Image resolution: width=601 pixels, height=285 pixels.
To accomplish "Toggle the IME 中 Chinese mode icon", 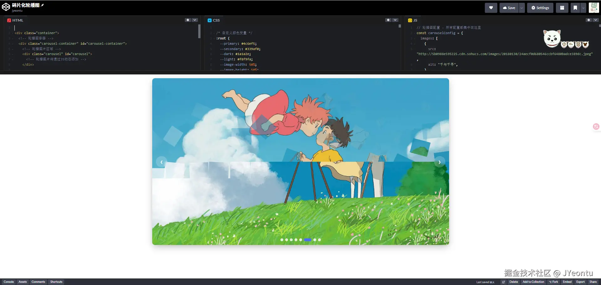I will click(564, 44).
